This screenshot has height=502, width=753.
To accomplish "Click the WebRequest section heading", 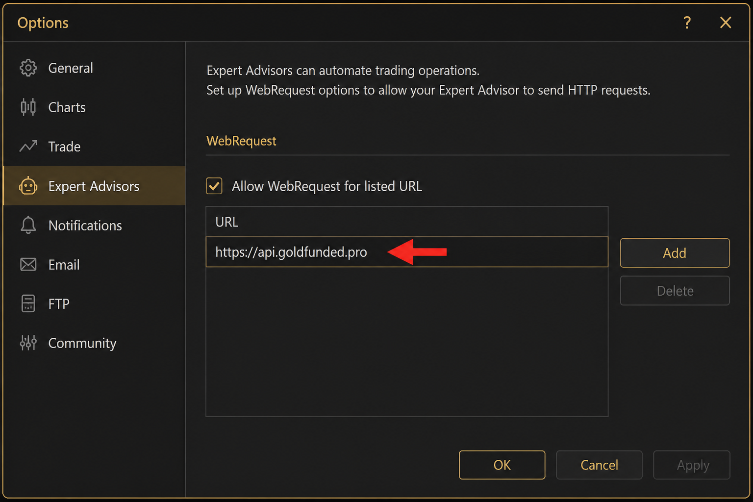I will point(241,141).
